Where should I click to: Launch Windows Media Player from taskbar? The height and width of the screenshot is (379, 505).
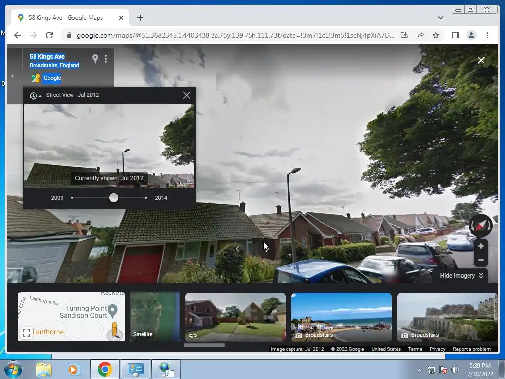73,369
